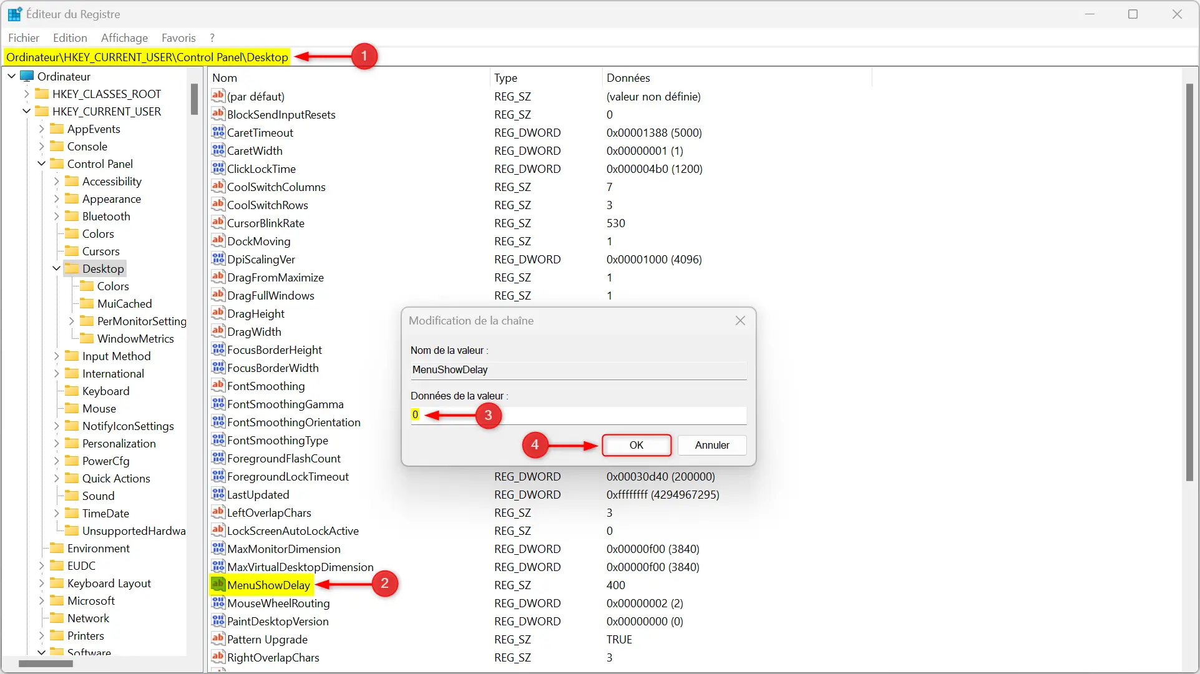
Task: Select the Quick Actions tree key
Action: (x=116, y=478)
